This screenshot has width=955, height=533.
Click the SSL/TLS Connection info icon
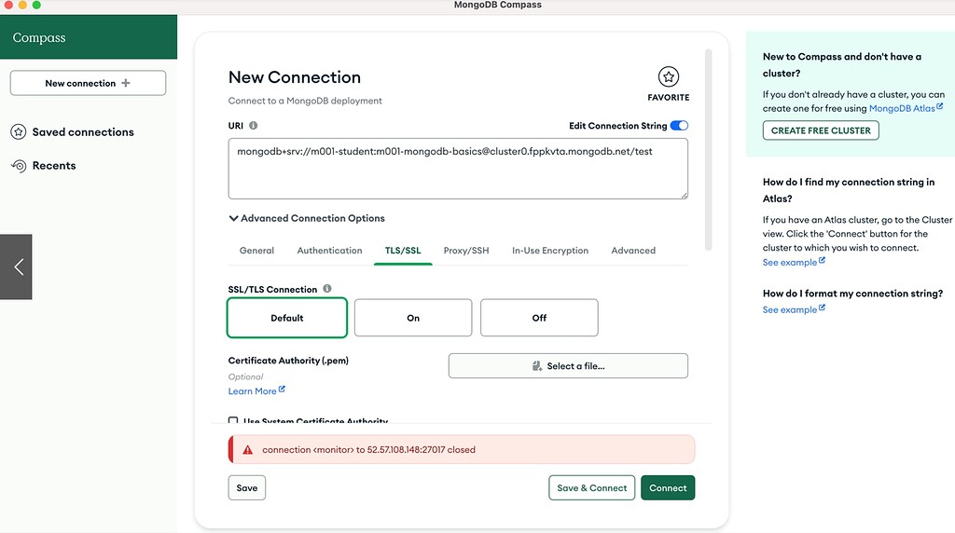pyautogui.click(x=327, y=289)
